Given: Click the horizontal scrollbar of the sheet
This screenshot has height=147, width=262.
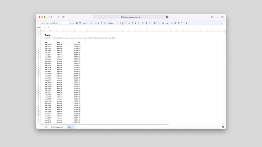Looking at the screenshot, I should [105, 124].
